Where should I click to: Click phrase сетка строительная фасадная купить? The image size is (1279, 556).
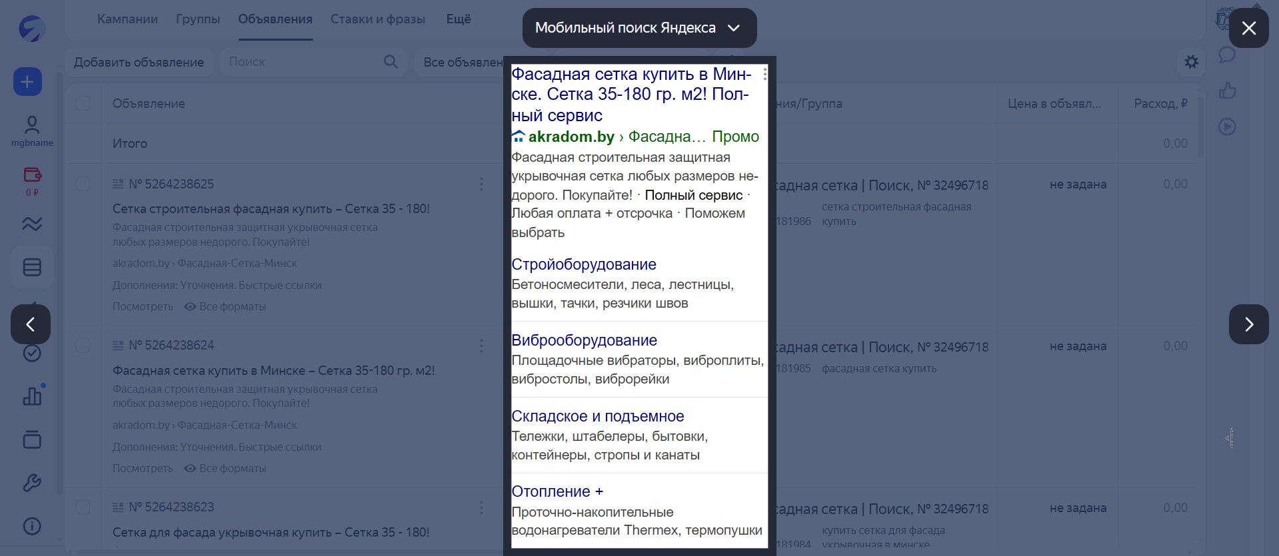[x=896, y=214]
